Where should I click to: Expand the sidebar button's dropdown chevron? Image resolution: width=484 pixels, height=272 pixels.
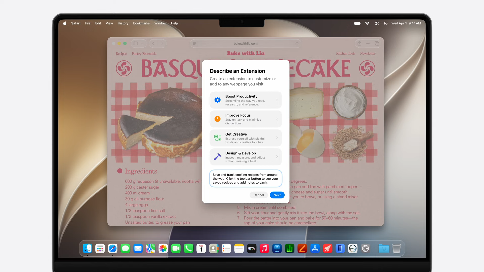(142, 43)
